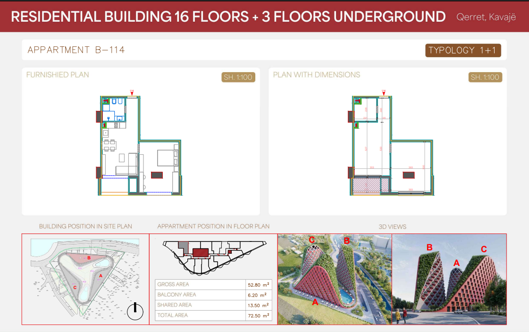Click the north compass icon in site plan
Screen dimensions: 529x332
click(x=135, y=311)
